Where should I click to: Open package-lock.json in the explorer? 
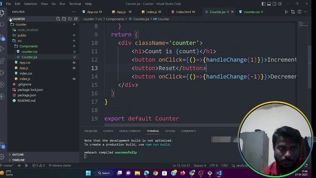point(30,90)
